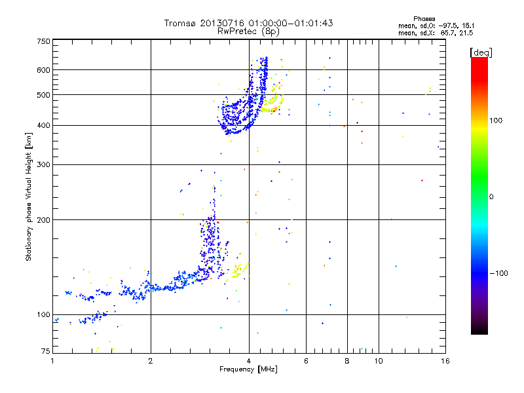Click the y-axis tick label '400'
This screenshot has height=393, width=524.
point(43,125)
